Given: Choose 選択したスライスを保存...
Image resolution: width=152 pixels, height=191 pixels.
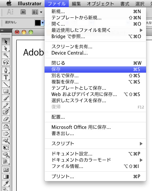Looking at the screenshot, I should pyautogui.click(x=95, y=101).
